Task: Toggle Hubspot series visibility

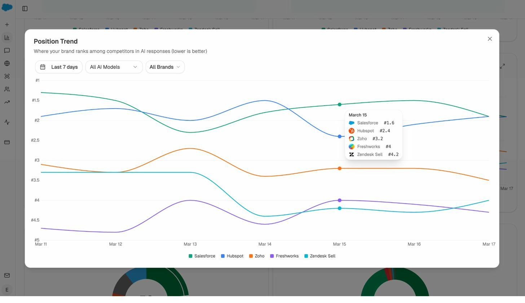Action: 232,256
